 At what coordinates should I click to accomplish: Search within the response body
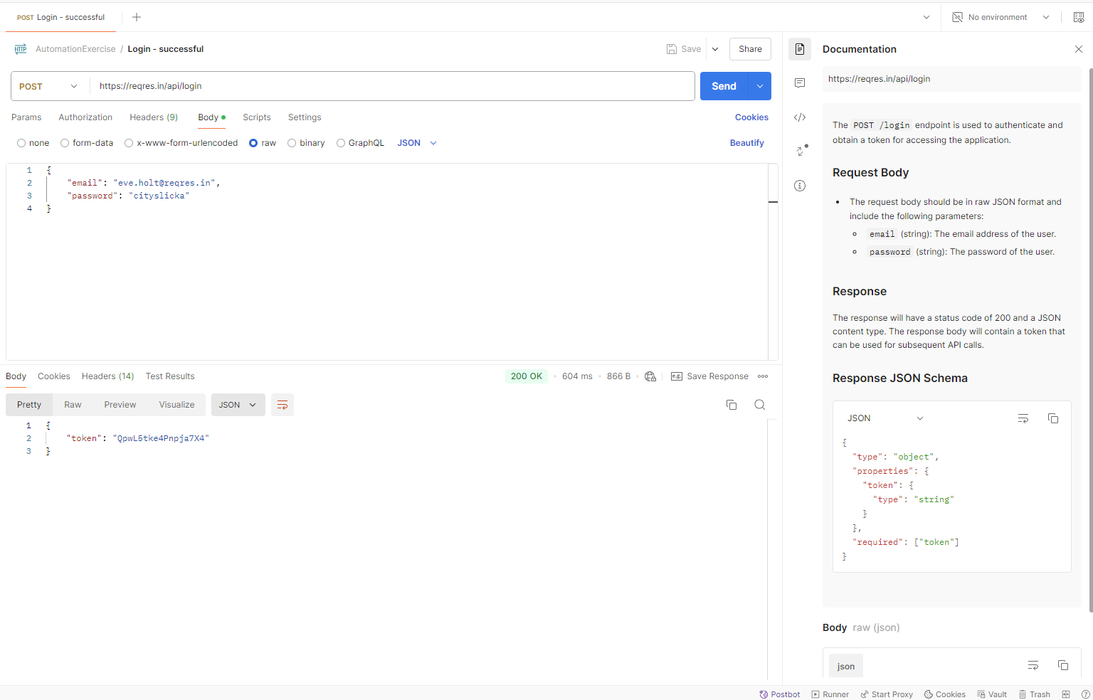coord(759,404)
